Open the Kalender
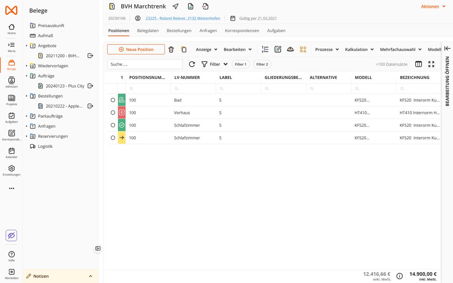 [11, 153]
